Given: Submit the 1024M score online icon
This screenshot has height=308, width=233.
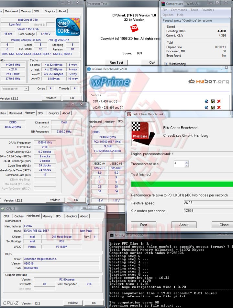Looking at the screenshot, I should click(x=206, y=107).
